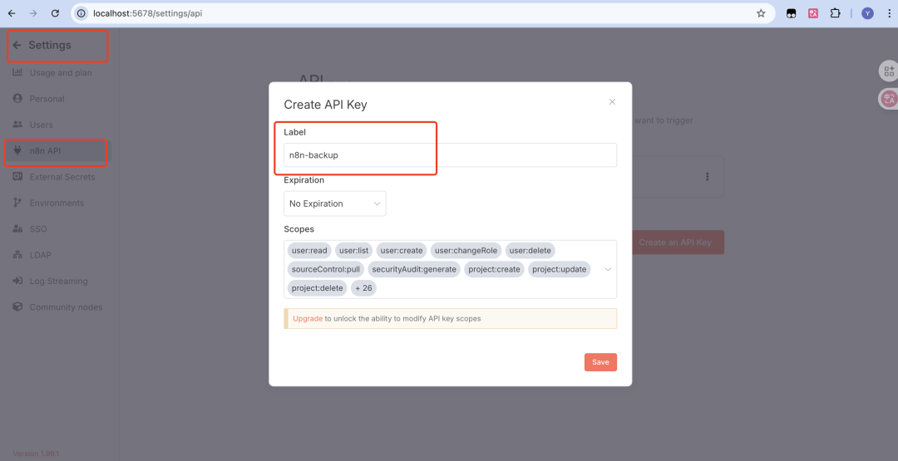Click the browser back arrow

(12, 13)
